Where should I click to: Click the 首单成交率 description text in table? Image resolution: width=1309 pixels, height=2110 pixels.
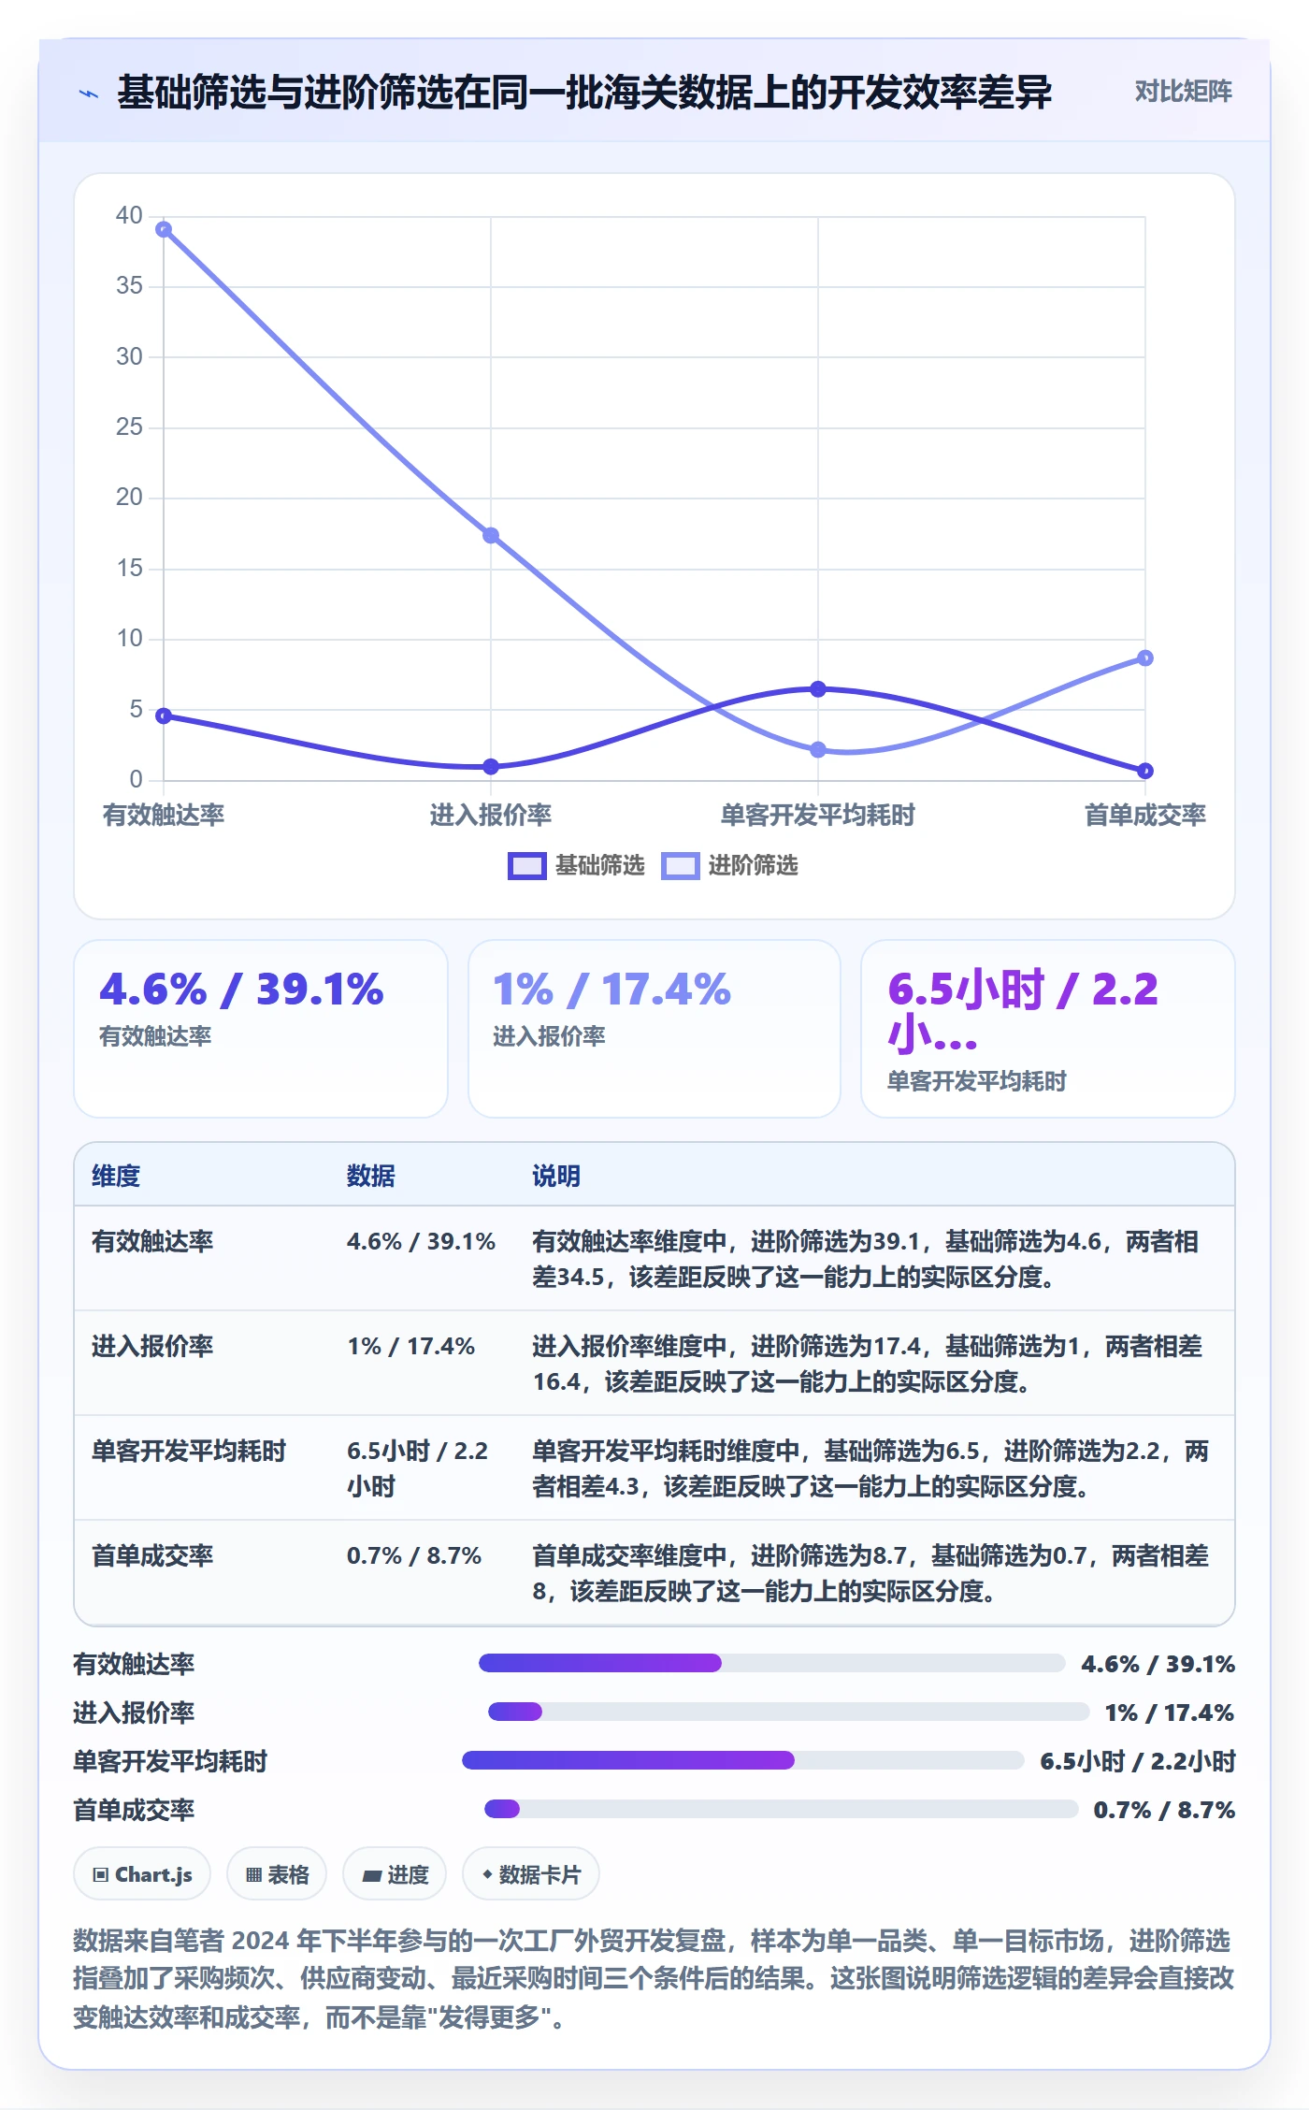coord(870,1573)
